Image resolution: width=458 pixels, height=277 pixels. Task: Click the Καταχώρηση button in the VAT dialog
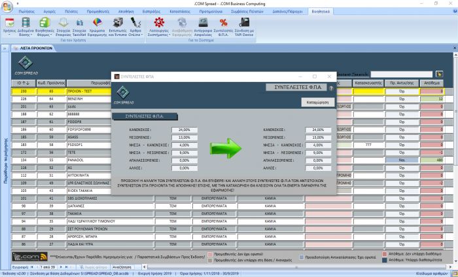click(x=318, y=102)
